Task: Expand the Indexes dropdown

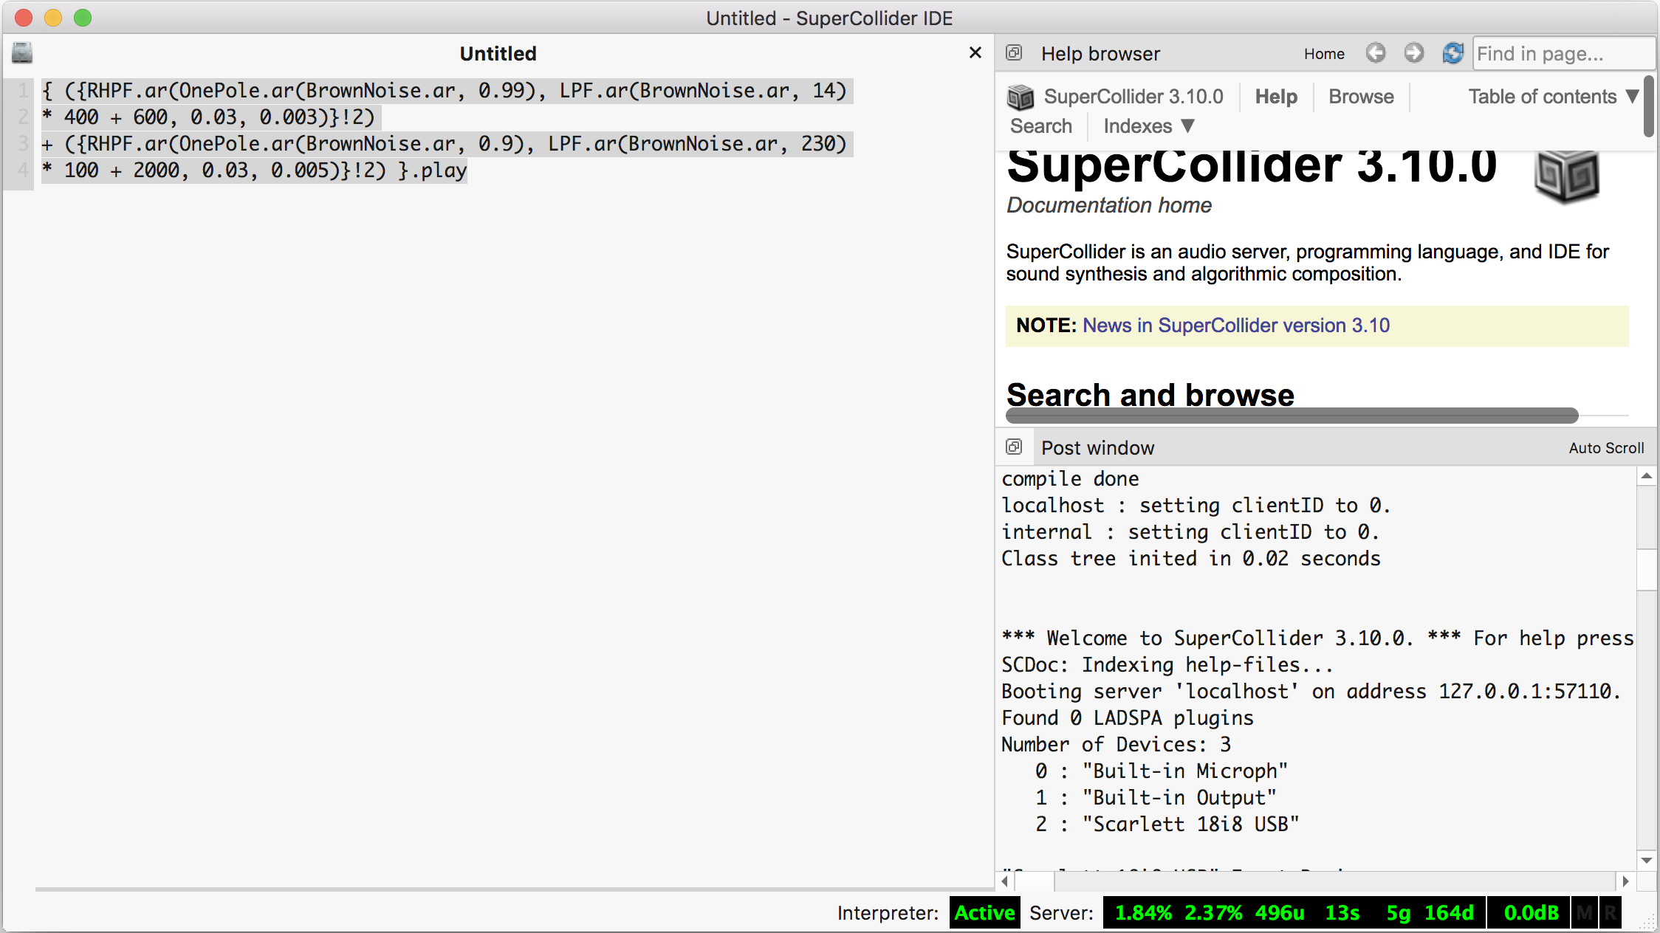Action: (x=1149, y=126)
